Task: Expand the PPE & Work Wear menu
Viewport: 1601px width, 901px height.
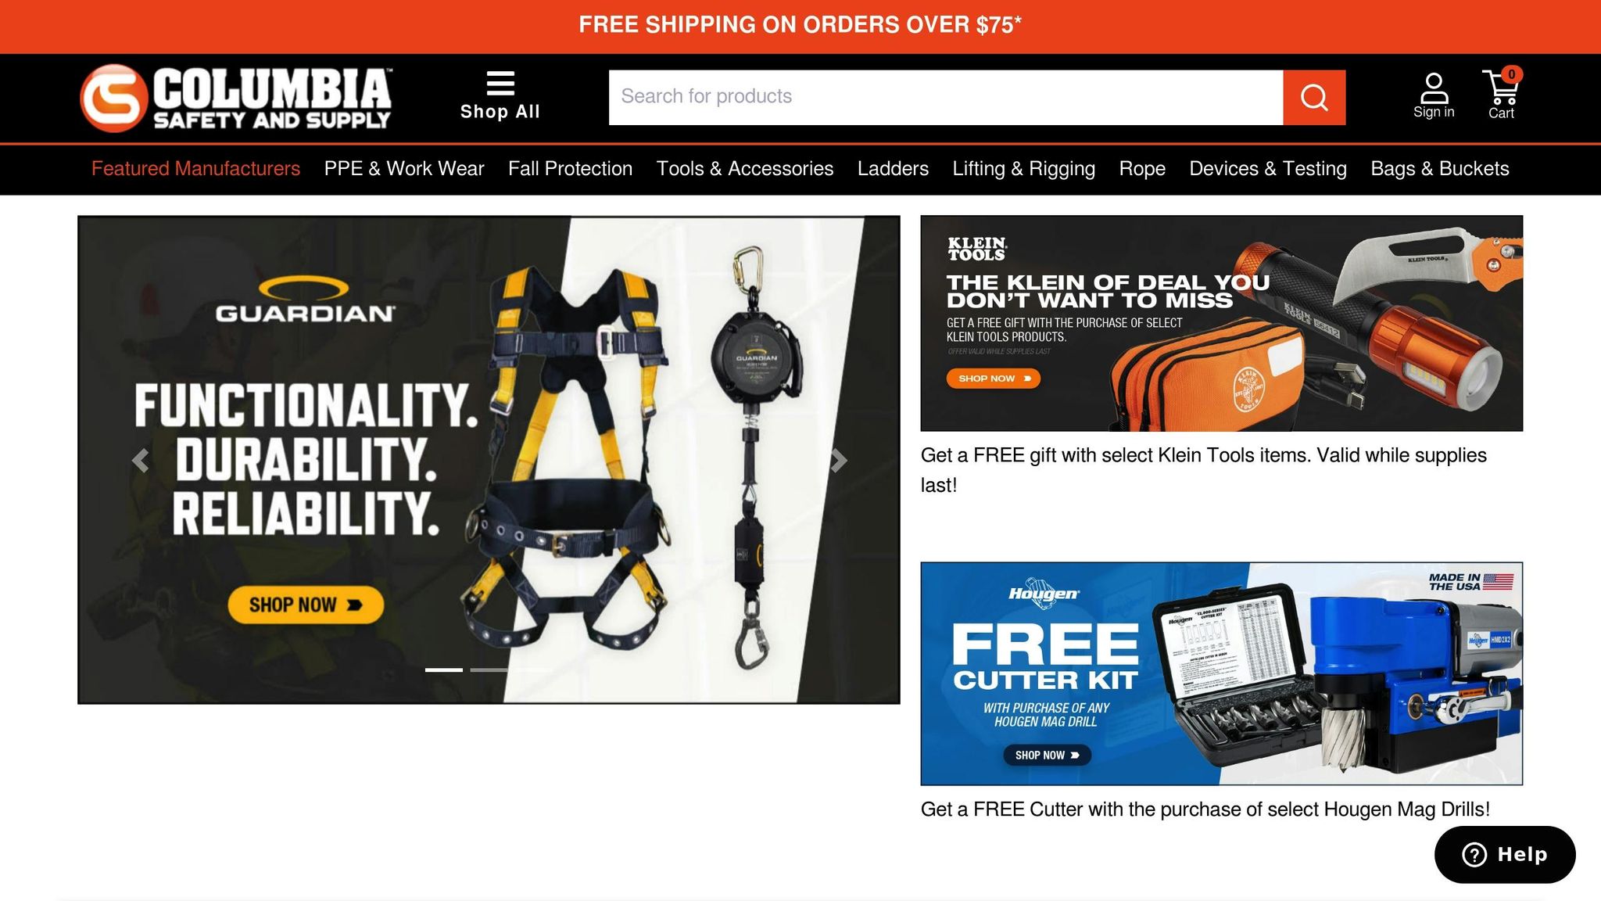Action: 404,168
